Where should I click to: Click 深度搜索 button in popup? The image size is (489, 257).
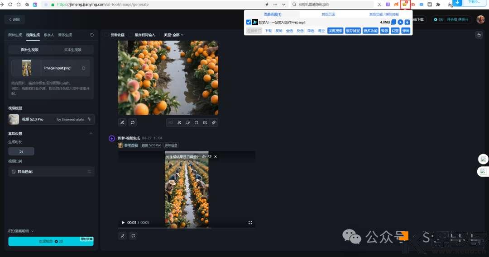pyautogui.click(x=335, y=31)
